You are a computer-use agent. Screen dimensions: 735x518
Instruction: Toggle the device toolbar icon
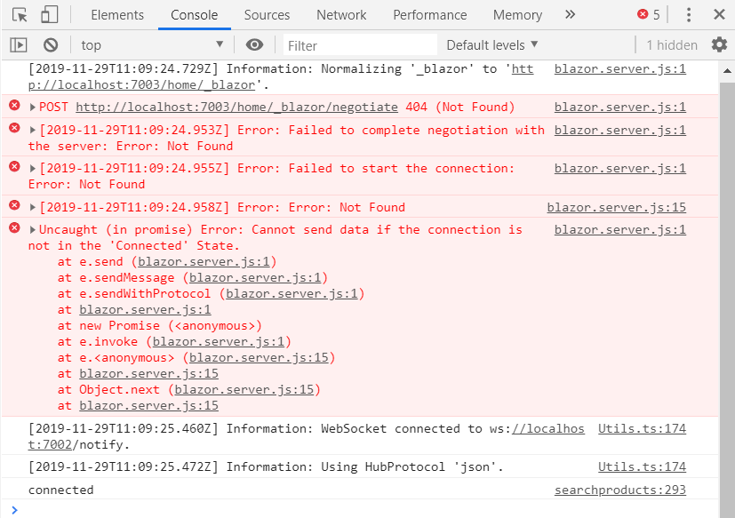click(x=49, y=14)
